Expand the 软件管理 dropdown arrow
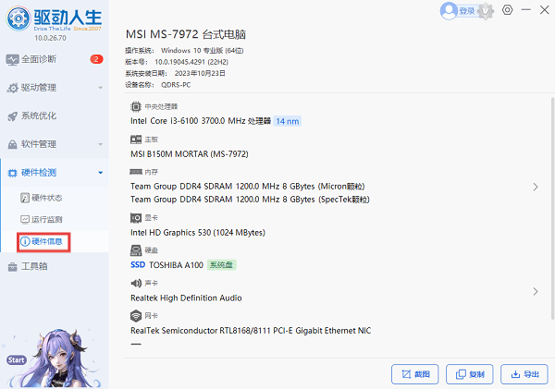Image resolution: width=555 pixels, height=389 pixels. point(98,144)
